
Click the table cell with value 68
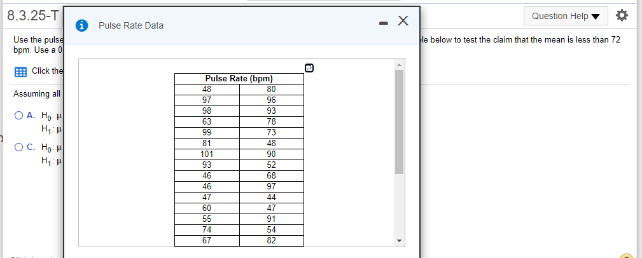coord(272,176)
